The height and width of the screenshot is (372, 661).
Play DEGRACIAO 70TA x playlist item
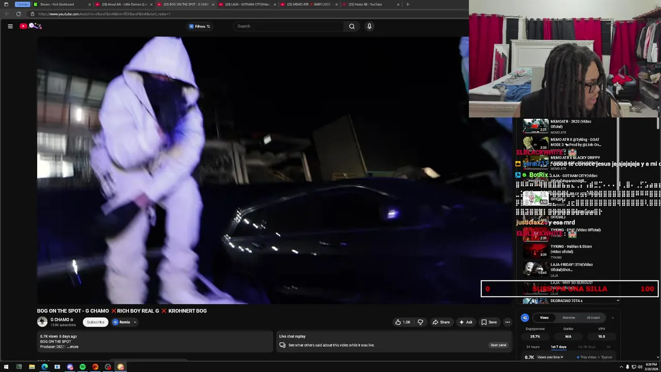pos(568,301)
